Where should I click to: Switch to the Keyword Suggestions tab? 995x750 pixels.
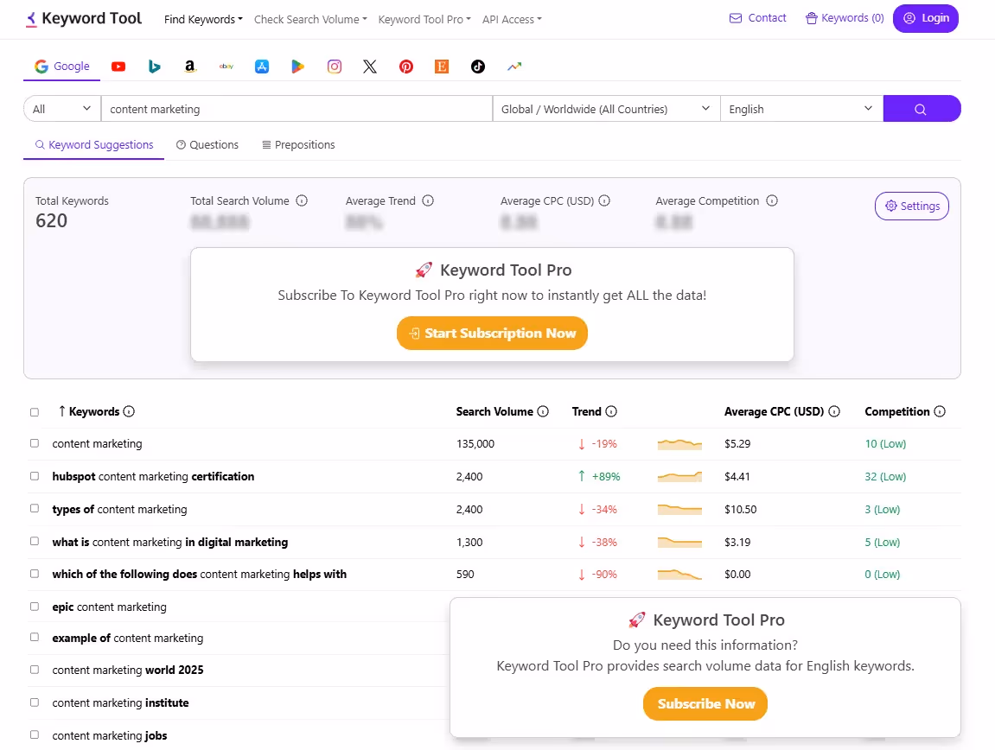pos(94,144)
